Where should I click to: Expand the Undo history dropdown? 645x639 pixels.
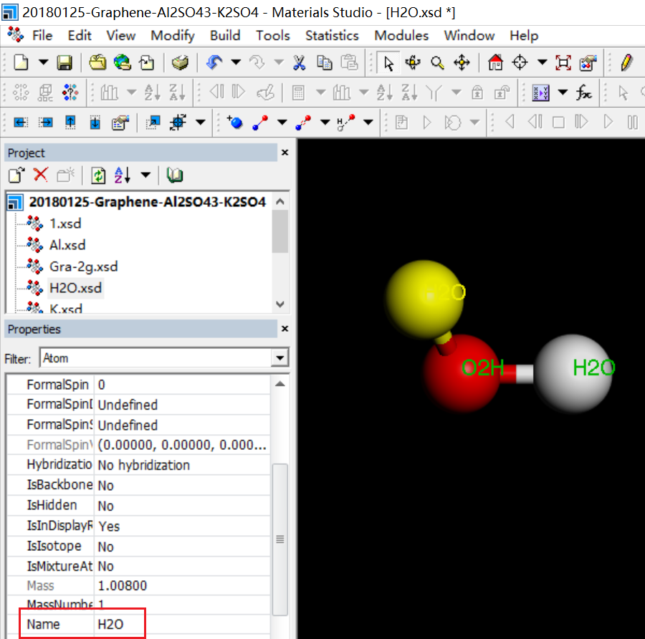coord(236,62)
